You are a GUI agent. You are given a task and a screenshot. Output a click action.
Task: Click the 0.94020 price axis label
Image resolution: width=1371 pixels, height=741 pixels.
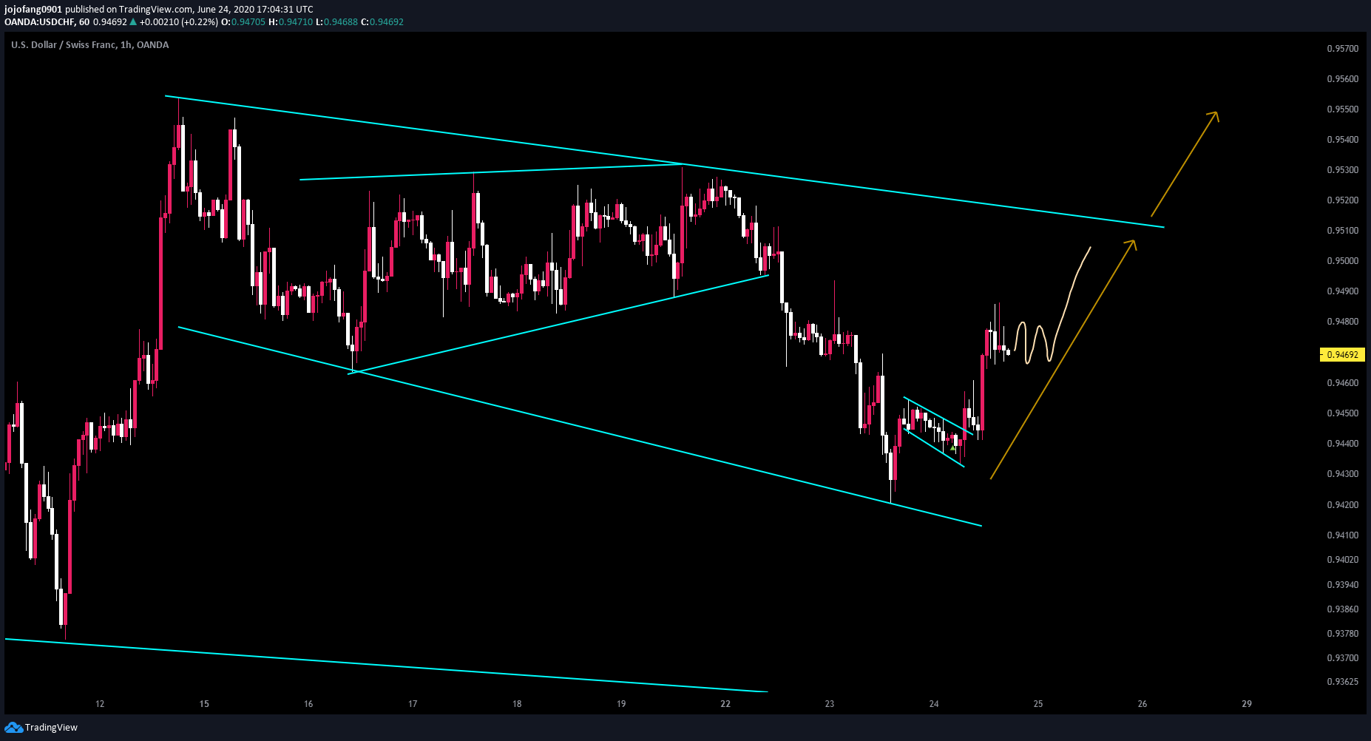[1343, 560]
